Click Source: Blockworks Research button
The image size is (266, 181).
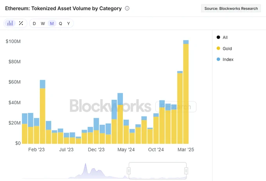click(231, 9)
